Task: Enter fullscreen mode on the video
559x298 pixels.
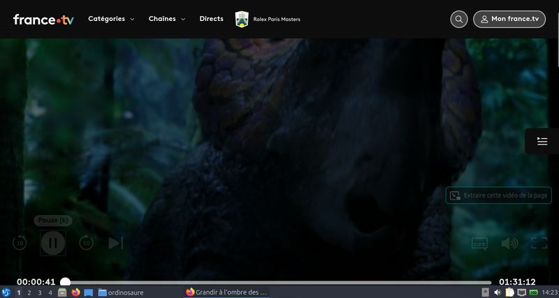Action: (x=539, y=243)
